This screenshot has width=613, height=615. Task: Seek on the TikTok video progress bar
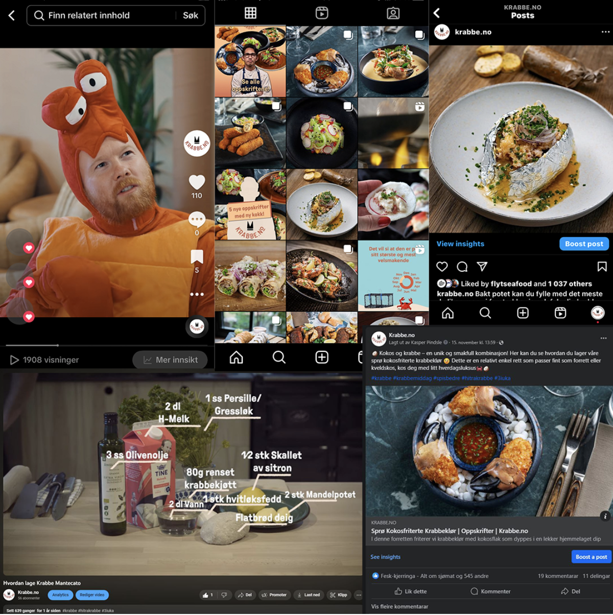click(107, 345)
